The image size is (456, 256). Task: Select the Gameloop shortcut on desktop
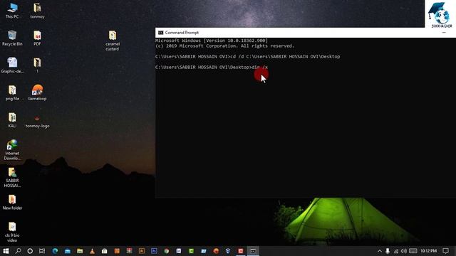(37, 93)
